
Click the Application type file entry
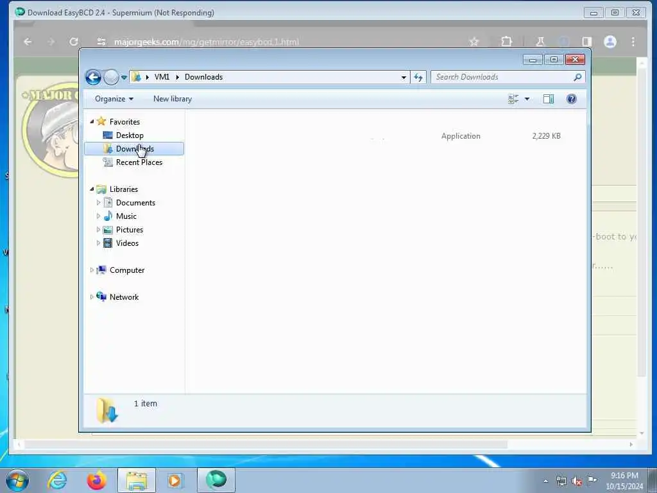point(461,136)
